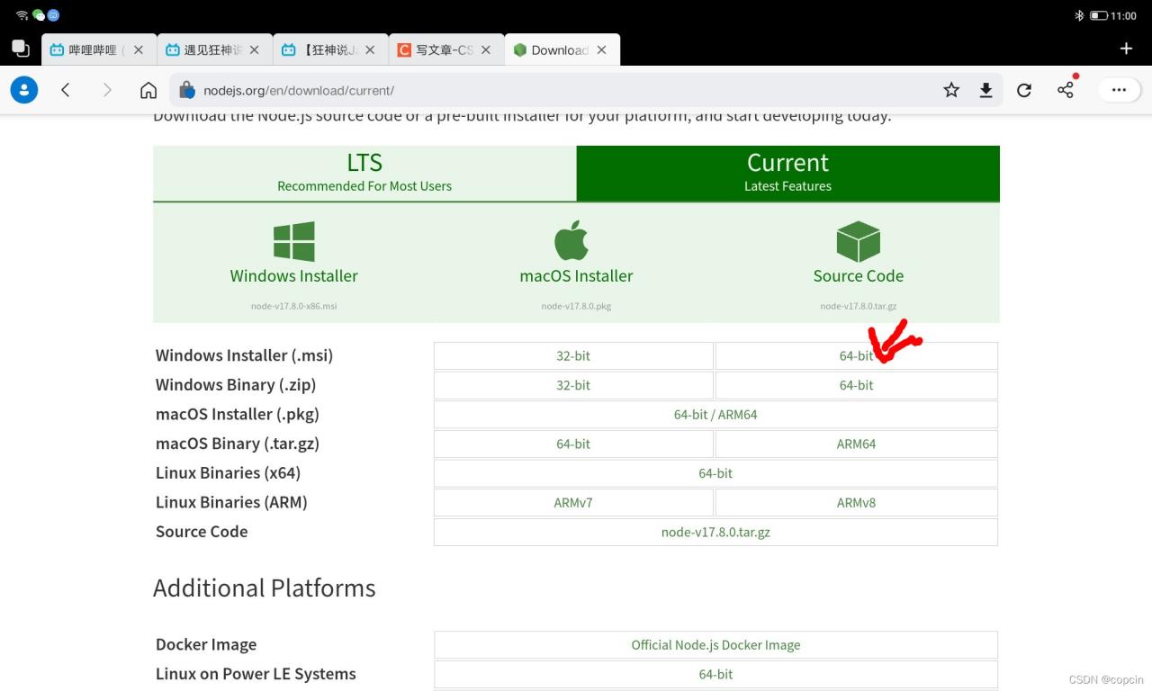Click the node-v17.8.0-x86.msi file name
The width and height of the screenshot is (1152, 691).
click(x=294, y=306)
